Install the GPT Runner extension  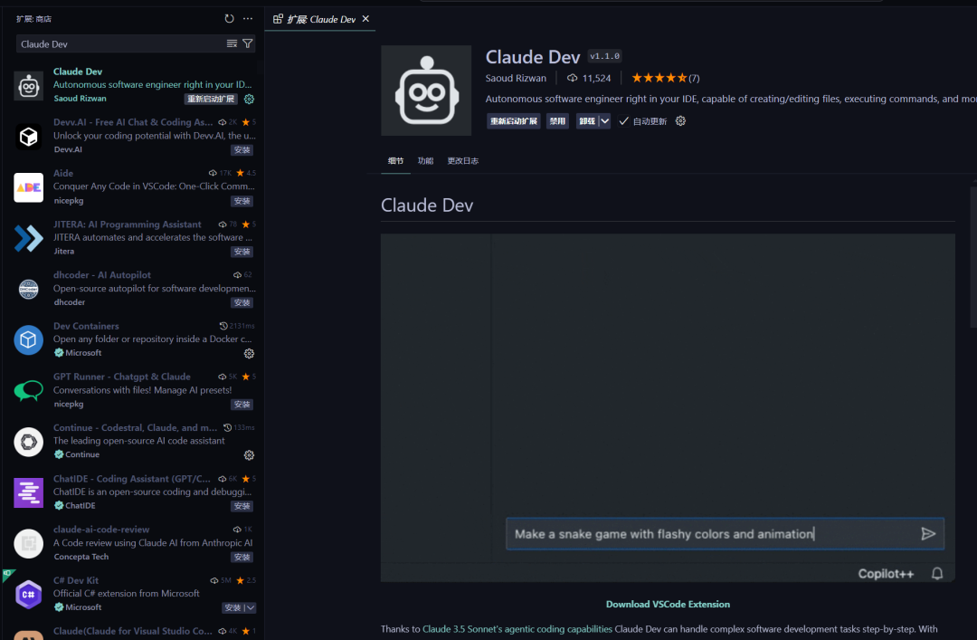[x=242, y=405]
